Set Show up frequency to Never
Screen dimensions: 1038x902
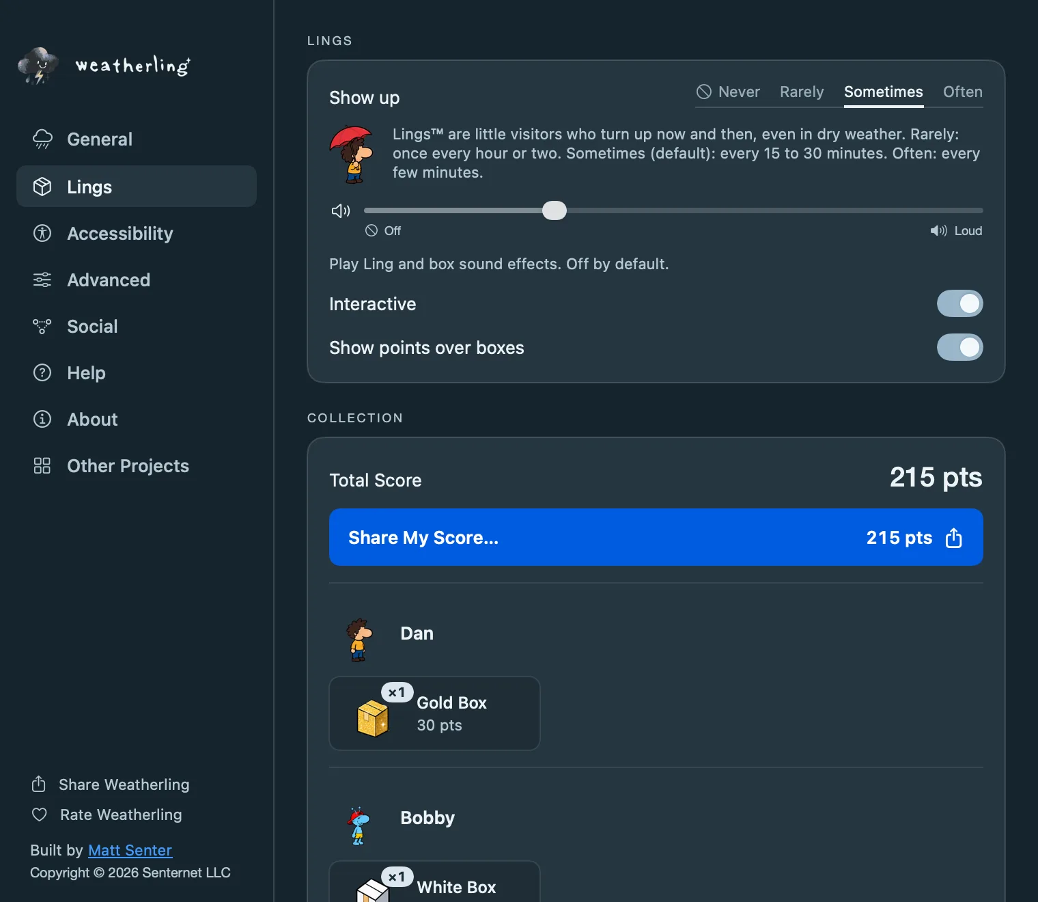[728, 92]
